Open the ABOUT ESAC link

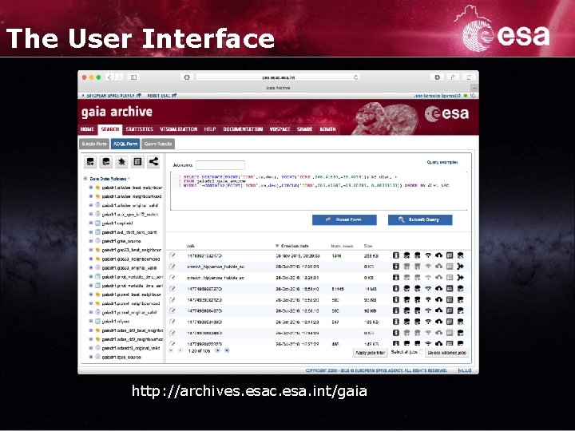point(161,95)
